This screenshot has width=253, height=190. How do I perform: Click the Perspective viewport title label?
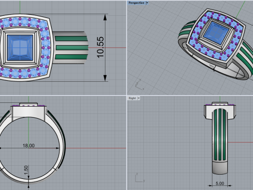click(137, 3)
